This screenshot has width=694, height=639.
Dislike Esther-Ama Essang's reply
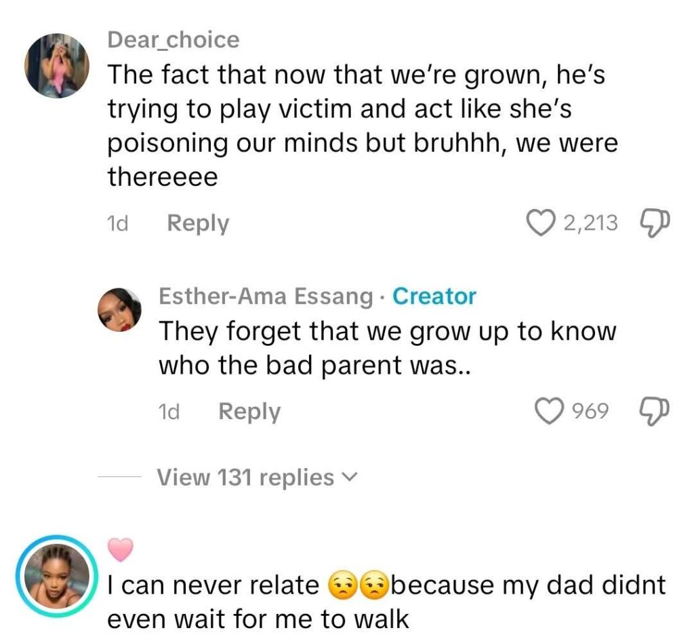point(653,410)
